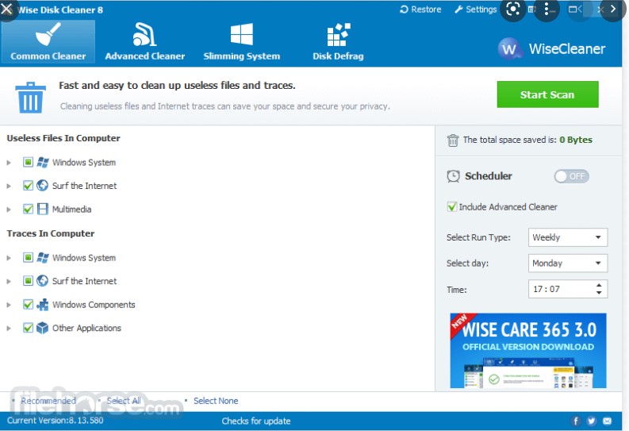Click the green Start Scan button
Image resolution: width=629 pixels, height=431 pixels.
tap(547, 94)
